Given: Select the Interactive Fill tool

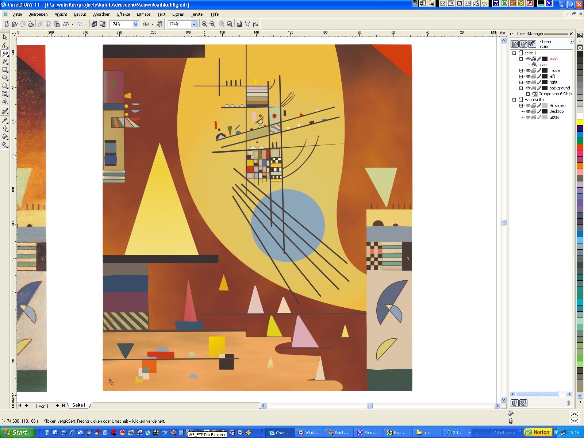Looking at the screenshot, I should pos(5,145).
